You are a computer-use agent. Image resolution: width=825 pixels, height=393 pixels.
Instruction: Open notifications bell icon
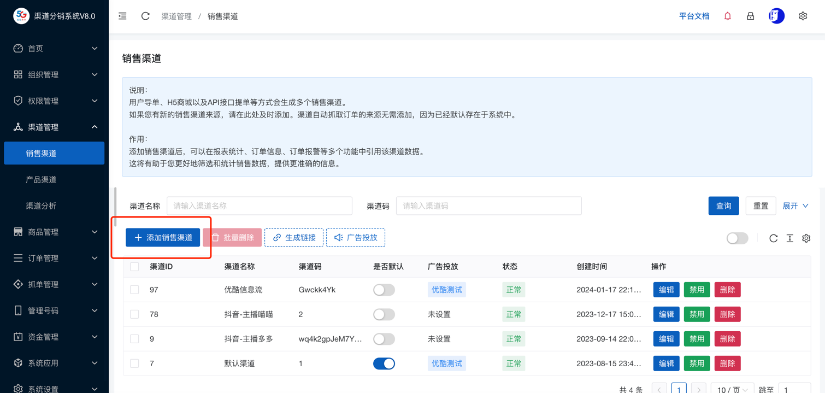click(x=727, y=16)
